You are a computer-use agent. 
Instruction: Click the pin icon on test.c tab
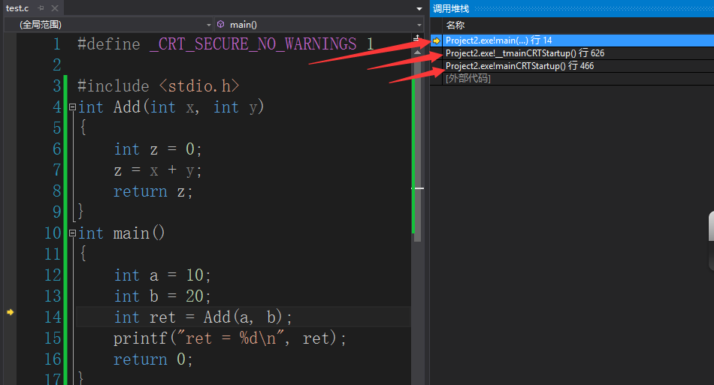(41, 8)
